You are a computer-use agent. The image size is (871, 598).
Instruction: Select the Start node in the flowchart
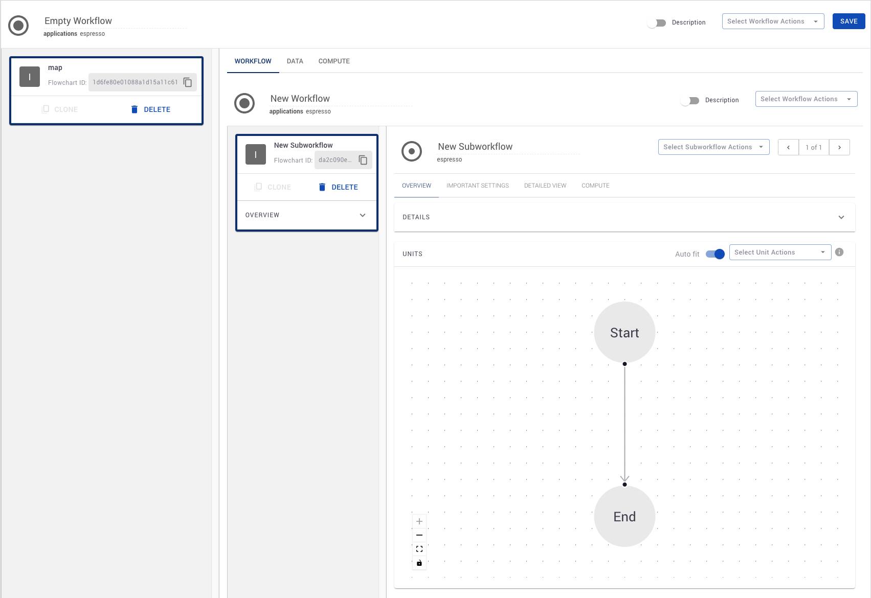click(x=624, y=332)
